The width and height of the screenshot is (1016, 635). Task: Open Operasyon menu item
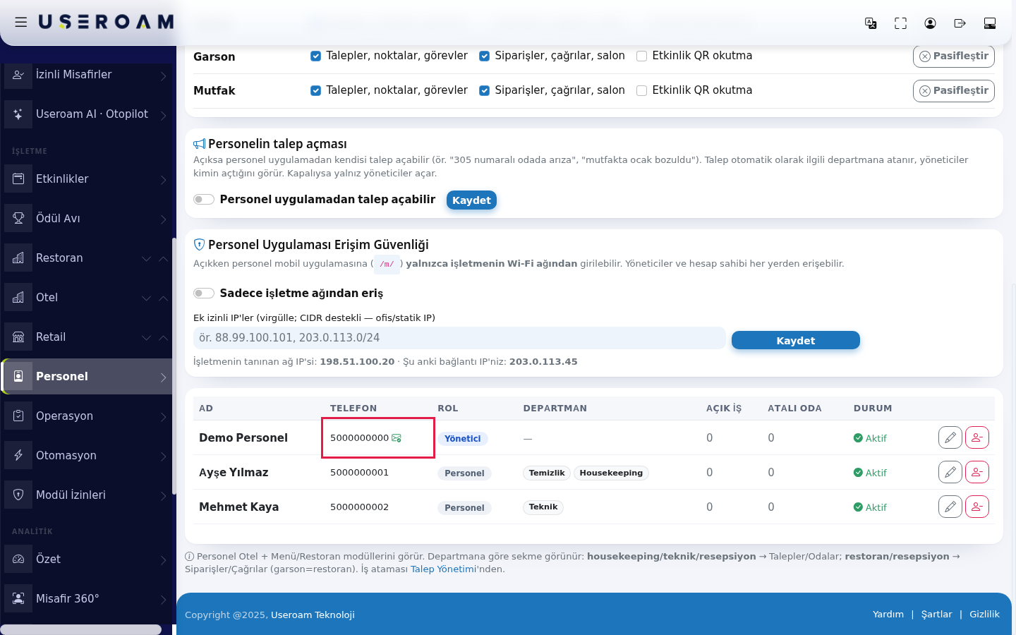[87, 416]
